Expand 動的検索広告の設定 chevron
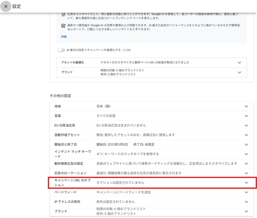 [246, 163]
